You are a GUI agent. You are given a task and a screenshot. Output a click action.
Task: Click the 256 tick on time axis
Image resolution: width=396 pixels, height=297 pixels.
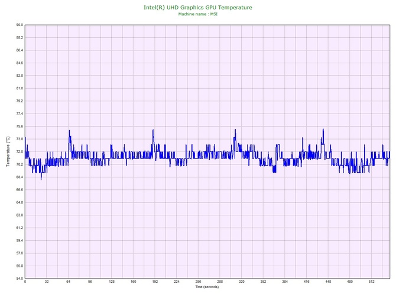(x=198, y=282)
